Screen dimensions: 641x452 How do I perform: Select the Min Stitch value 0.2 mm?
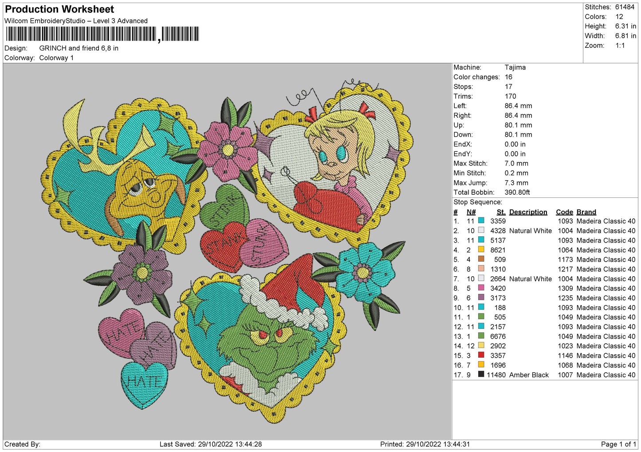[516, 173]
